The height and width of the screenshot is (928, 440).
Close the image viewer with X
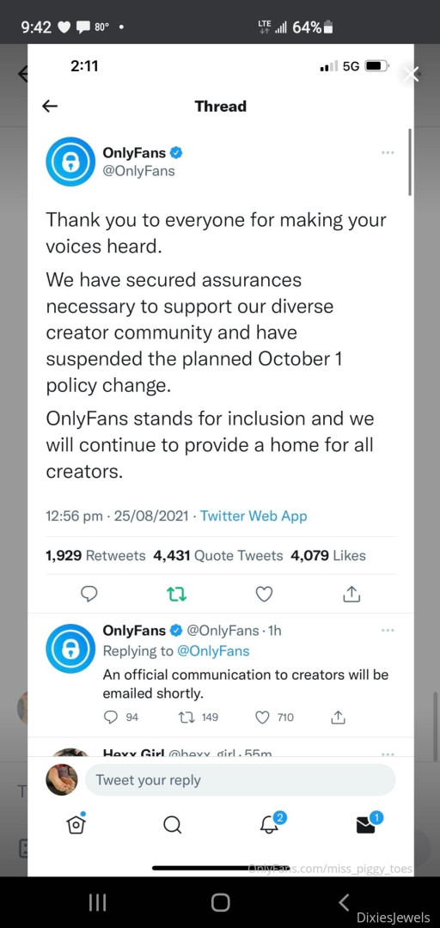pos(411,75)
